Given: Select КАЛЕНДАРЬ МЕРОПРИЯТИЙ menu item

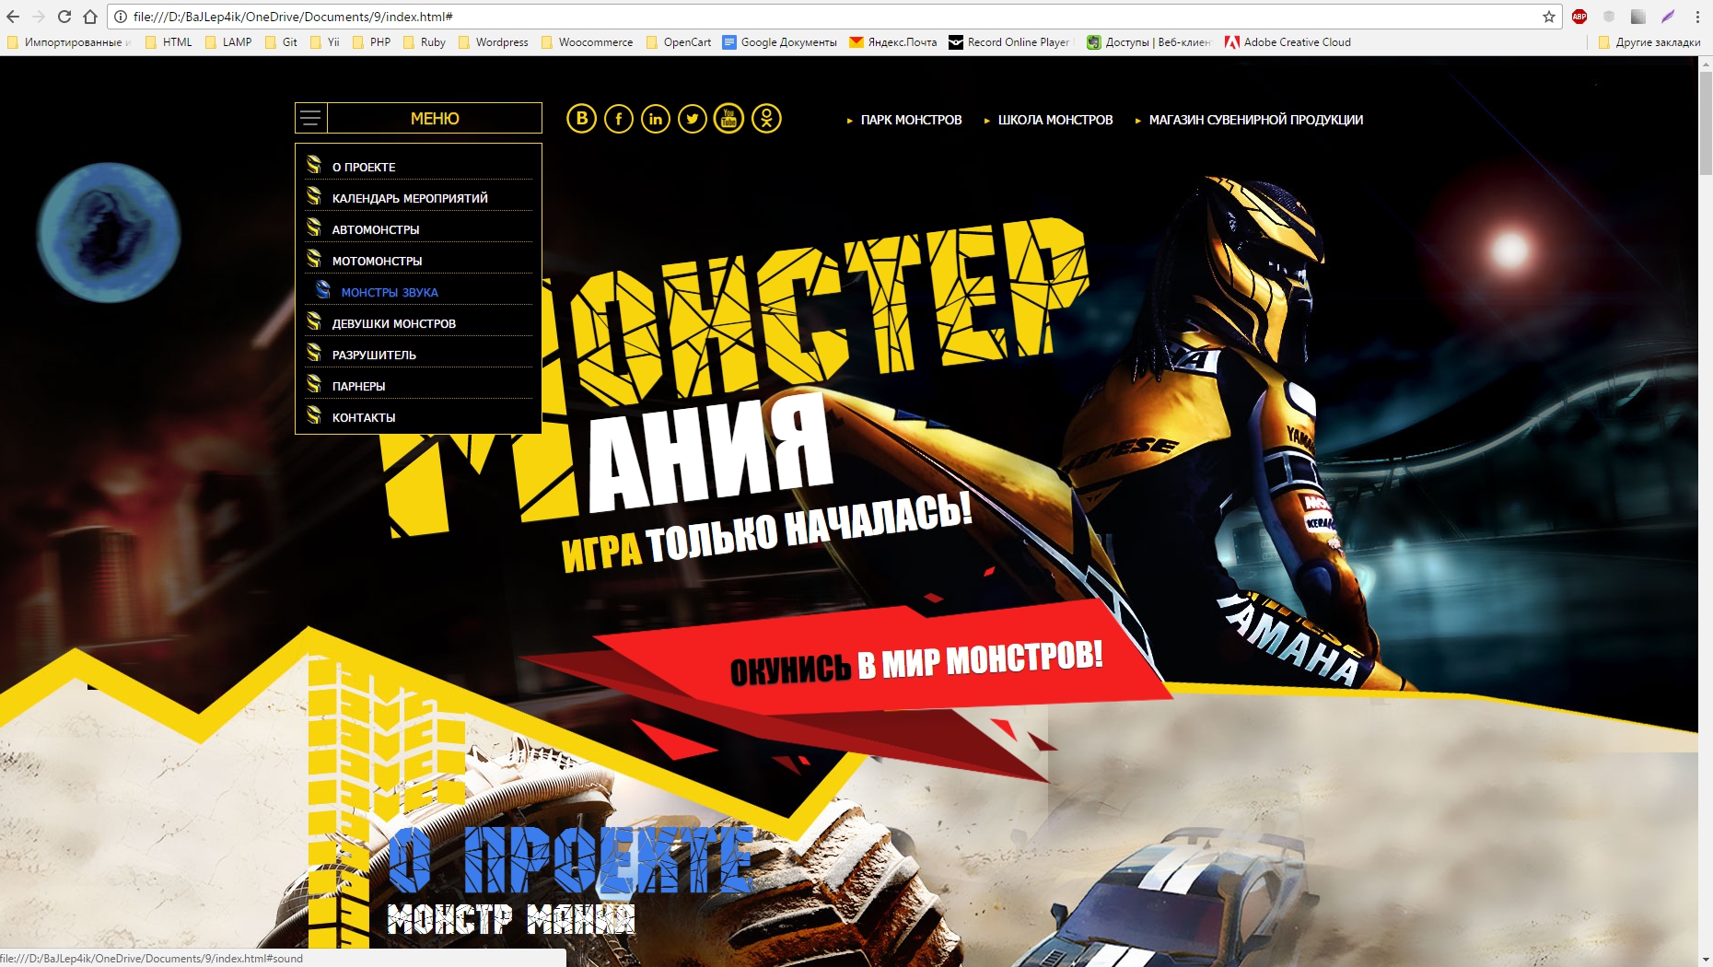Looking at the screenshot, I should (410, 198).
